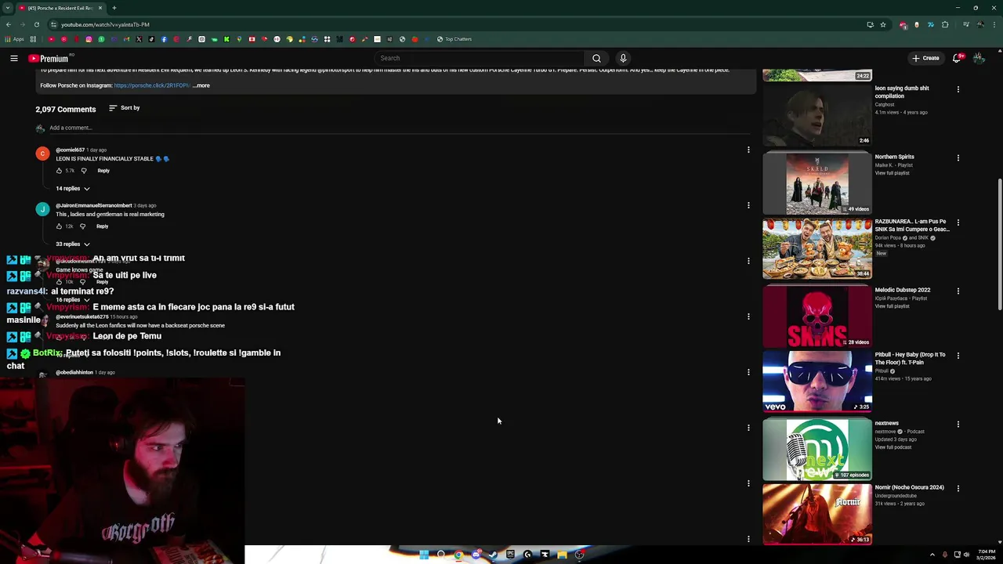Open the YouTube guide hamburger menu
Screen dimensions: 1003x564
click(13, 58)
